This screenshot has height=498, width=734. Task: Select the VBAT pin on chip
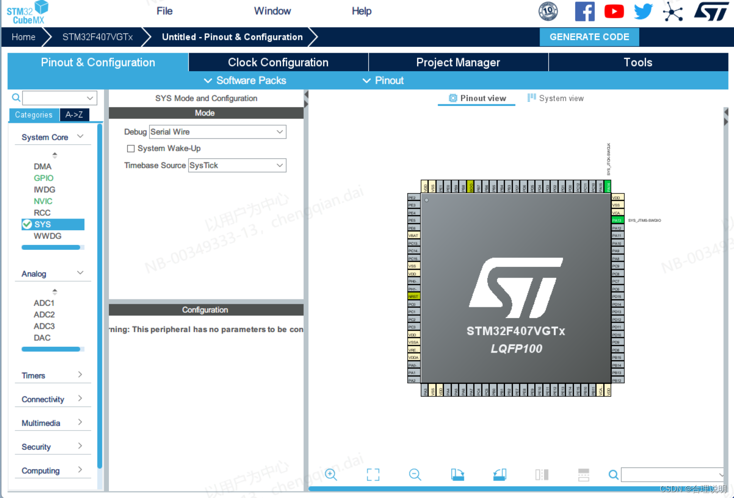(414, 236)
